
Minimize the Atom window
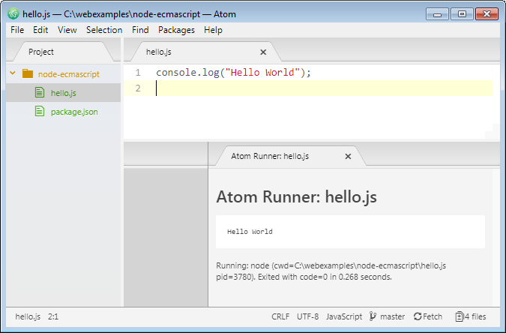(x=437, y=14)
